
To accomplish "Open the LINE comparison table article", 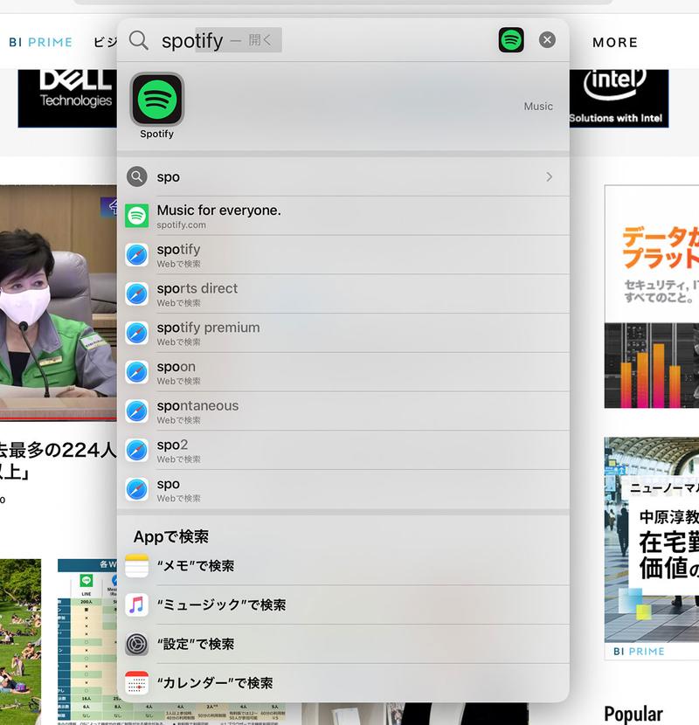I will point(88,642).
